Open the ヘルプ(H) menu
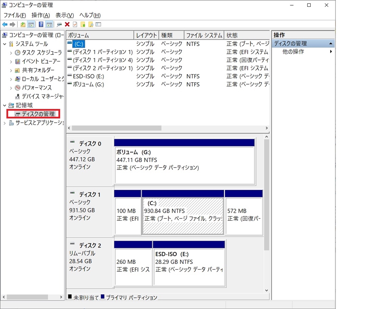The image size is (389, 309). click(90, 15)
